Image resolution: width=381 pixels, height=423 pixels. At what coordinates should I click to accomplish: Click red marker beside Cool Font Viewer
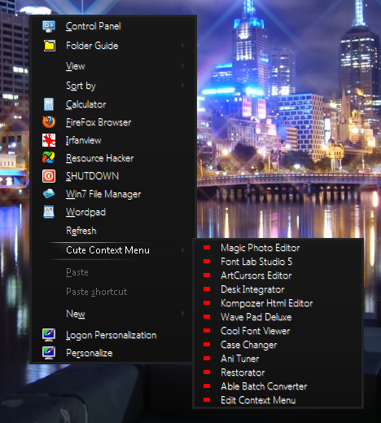coord(207,331)
